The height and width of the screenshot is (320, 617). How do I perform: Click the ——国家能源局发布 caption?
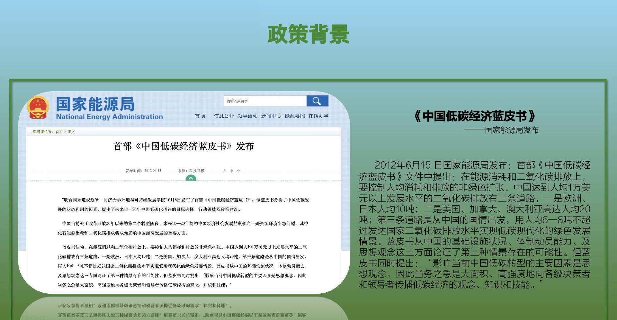pos(501,130)
